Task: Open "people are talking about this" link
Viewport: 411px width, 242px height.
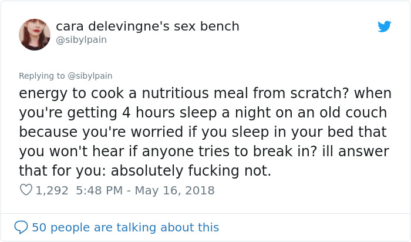Action: (x=134, y=227)
